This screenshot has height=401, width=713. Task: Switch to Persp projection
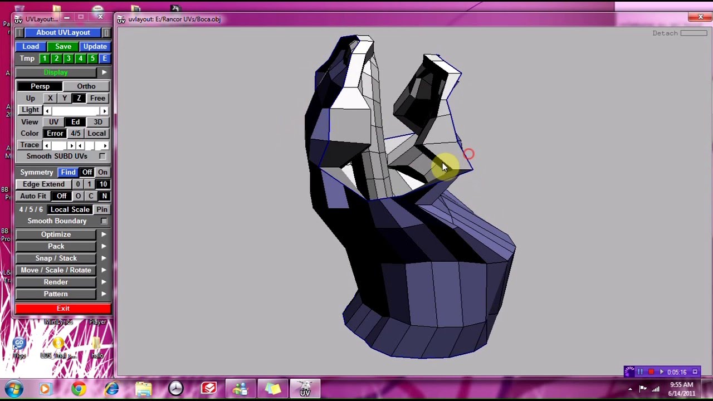[40, 86]
